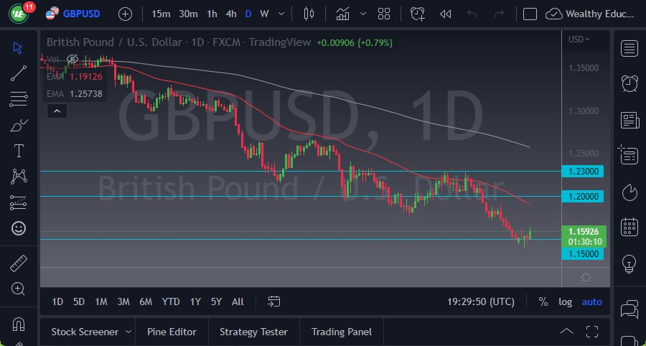
Task: Open the calendar panel in right sidebar
Action: point(629,228)
